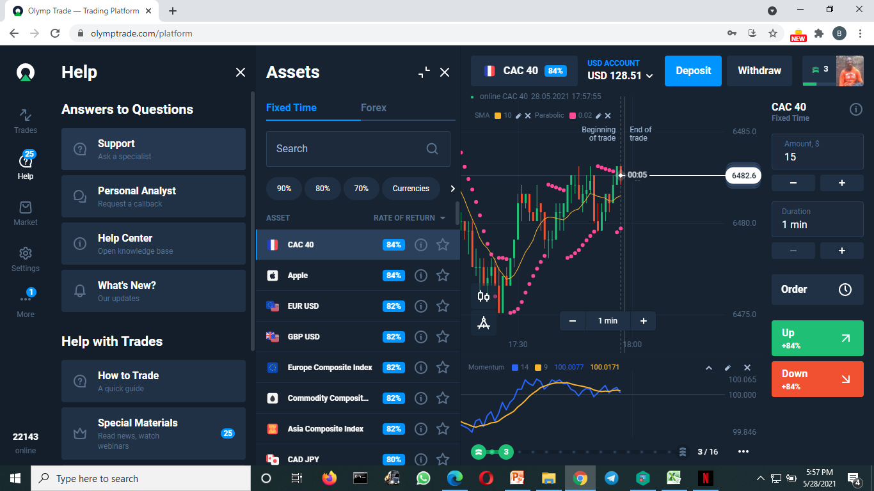The height and width of the screenshot is (491, 874).
Task: Open the Order pending trade button
Action: coord(818,290)
